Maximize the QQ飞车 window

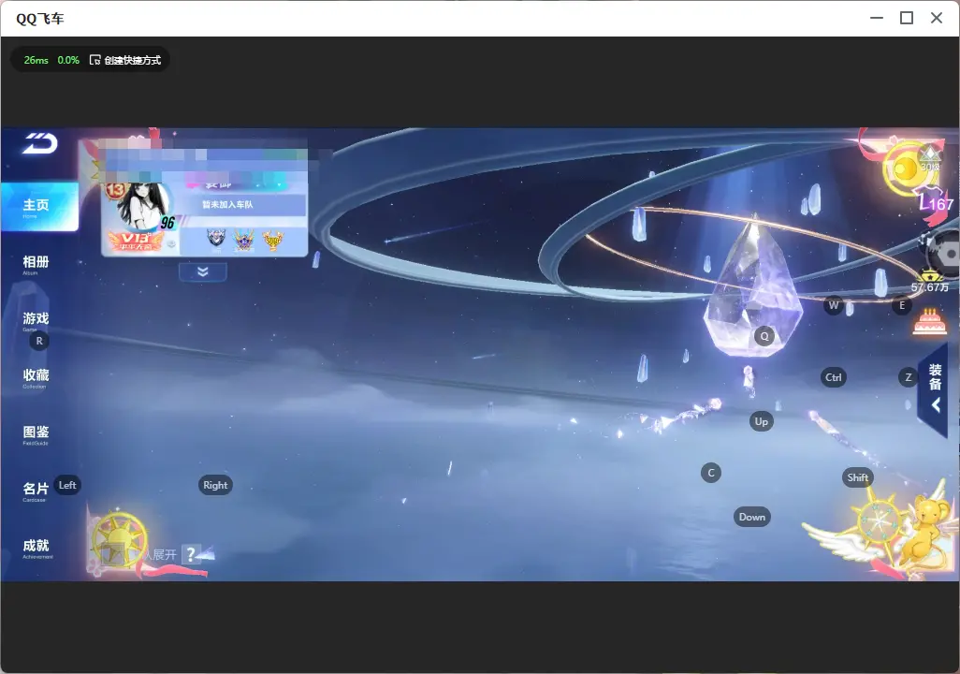pos(907,19)
